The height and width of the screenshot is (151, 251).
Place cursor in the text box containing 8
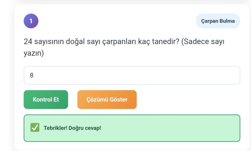(x=132, y=75)
